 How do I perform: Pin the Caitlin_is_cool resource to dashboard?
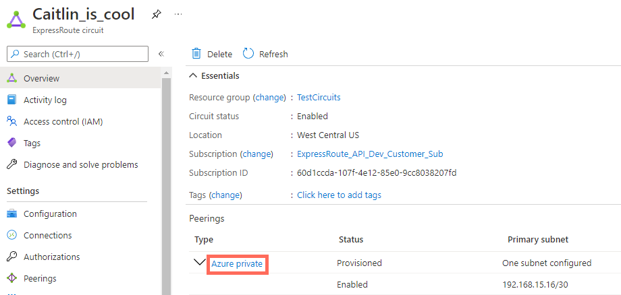click(157, 15)
